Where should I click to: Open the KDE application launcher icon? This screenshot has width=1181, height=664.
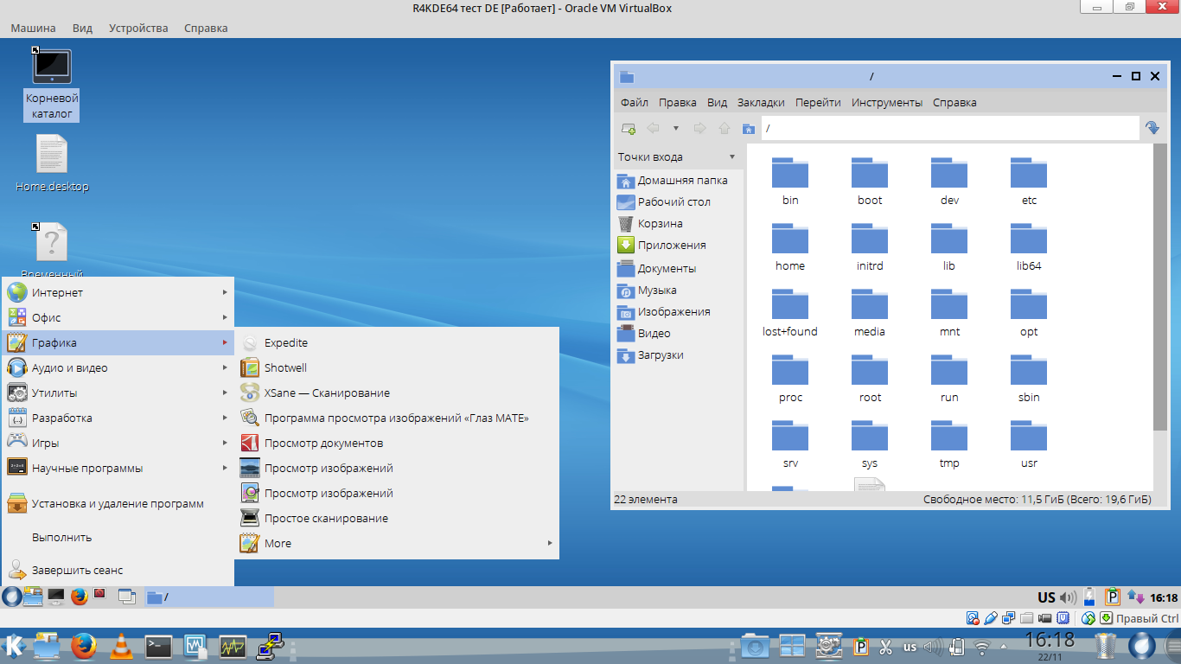tap(14, 646)
